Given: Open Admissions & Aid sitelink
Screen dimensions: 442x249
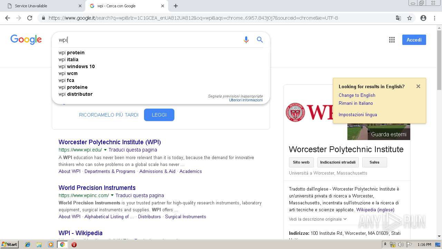Looking at the screenshot, I should [157, 171].
